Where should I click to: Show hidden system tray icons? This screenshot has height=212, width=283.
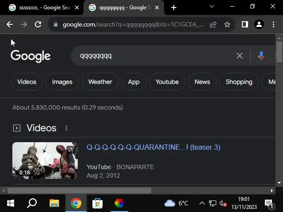(202, 203)
